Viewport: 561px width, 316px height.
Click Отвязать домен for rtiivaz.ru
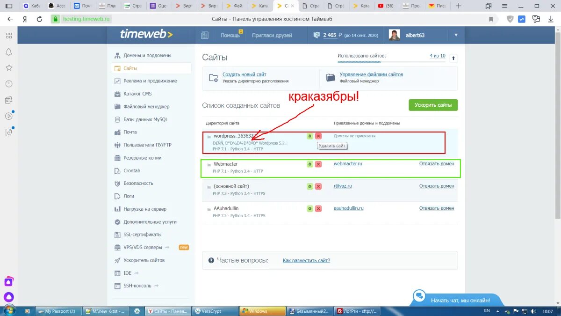[437, 186]
